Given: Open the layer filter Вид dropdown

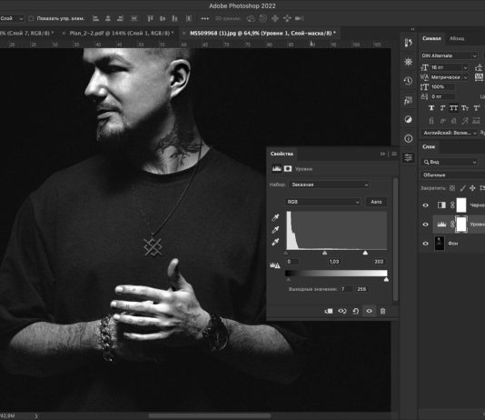Looking at the screenshot, I should click(450, 162).
